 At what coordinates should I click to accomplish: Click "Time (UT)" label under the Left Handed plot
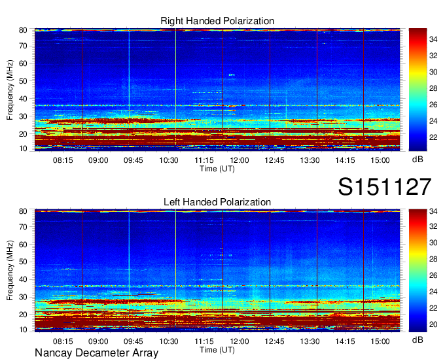pyautogui.click(x=217, y=350)
